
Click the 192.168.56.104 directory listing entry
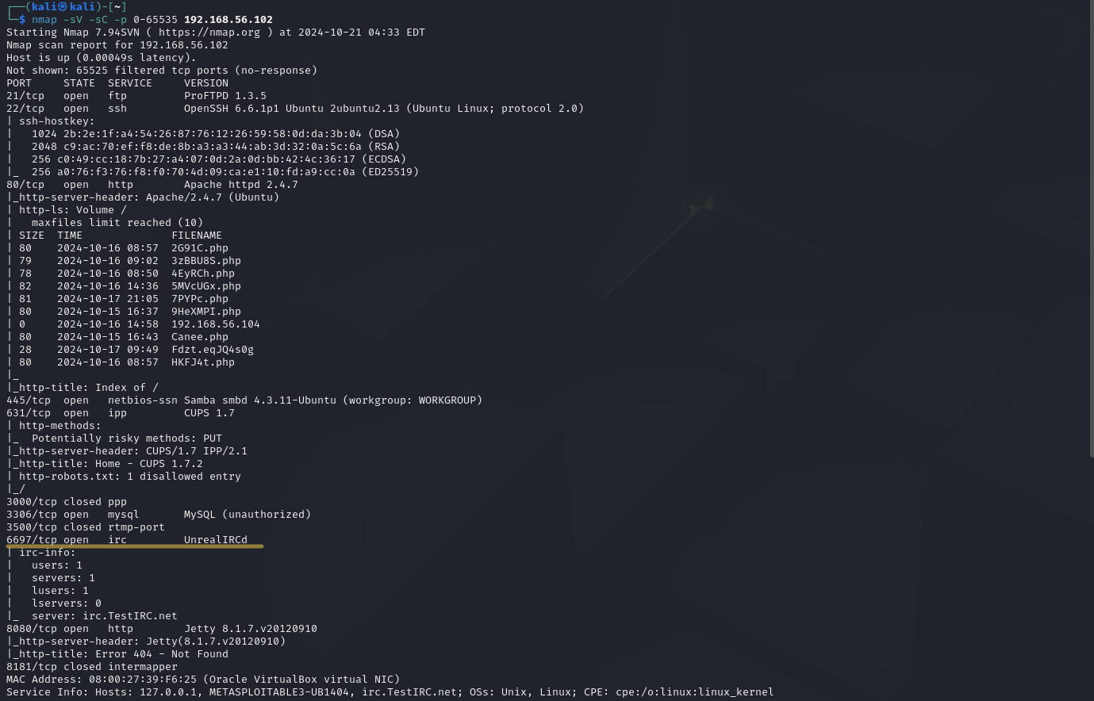click(216, 324)
